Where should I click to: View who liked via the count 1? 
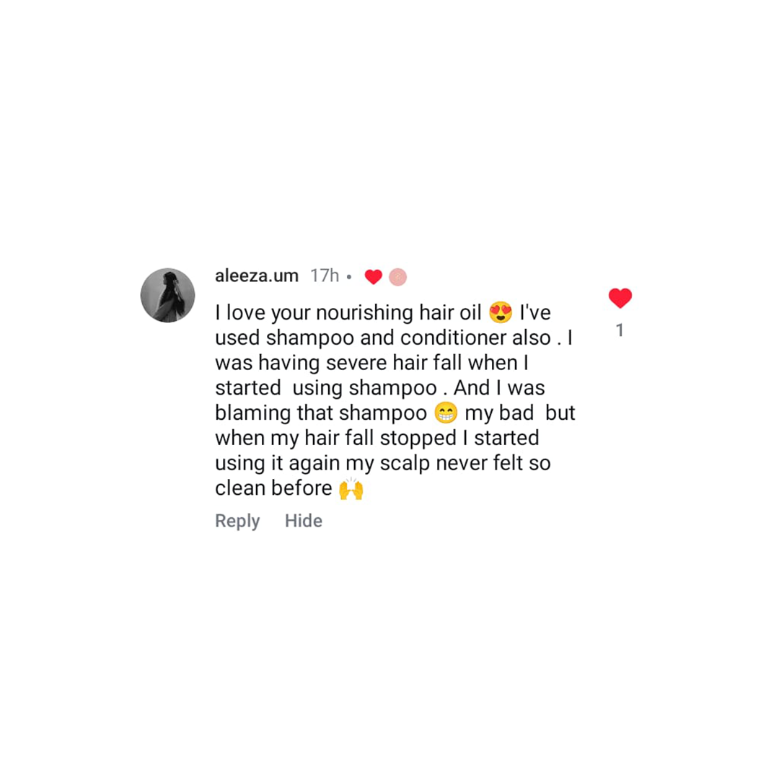pos(620,330)
